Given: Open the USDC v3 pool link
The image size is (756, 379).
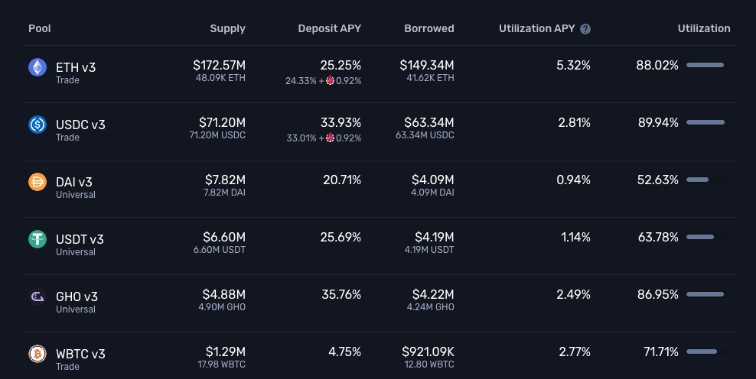Looking at the screenshot, I should tap(80, 124).
